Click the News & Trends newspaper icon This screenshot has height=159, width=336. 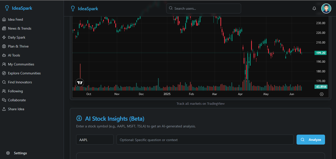[4, 28]
